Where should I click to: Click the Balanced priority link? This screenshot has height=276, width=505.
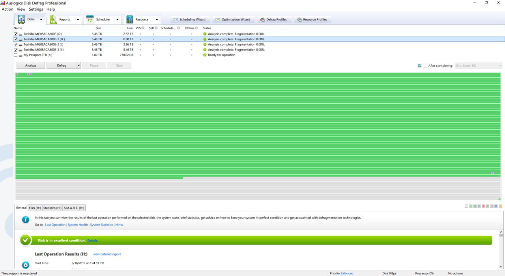[347, 273]
